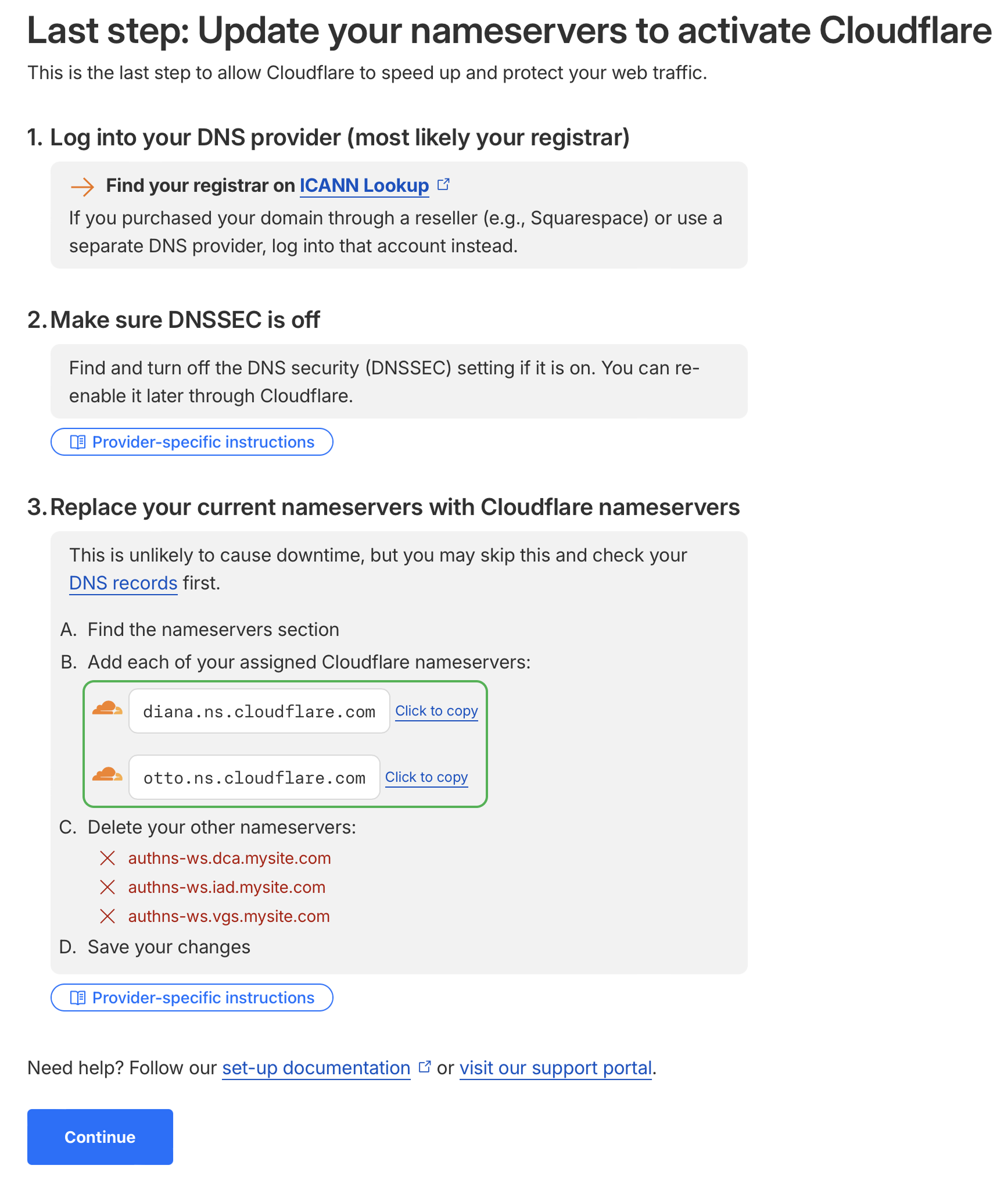Screen dimensions: 1004x1187
Task: Copy the diana.ns.cloudflare.com nameserver
Action: pos(436,711)
